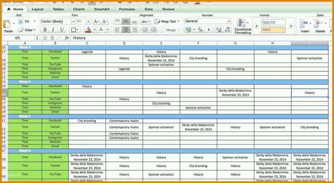This screenshot has height=183, width=334.
Task: Align text left in cell
Action: [x=117, y=30]
